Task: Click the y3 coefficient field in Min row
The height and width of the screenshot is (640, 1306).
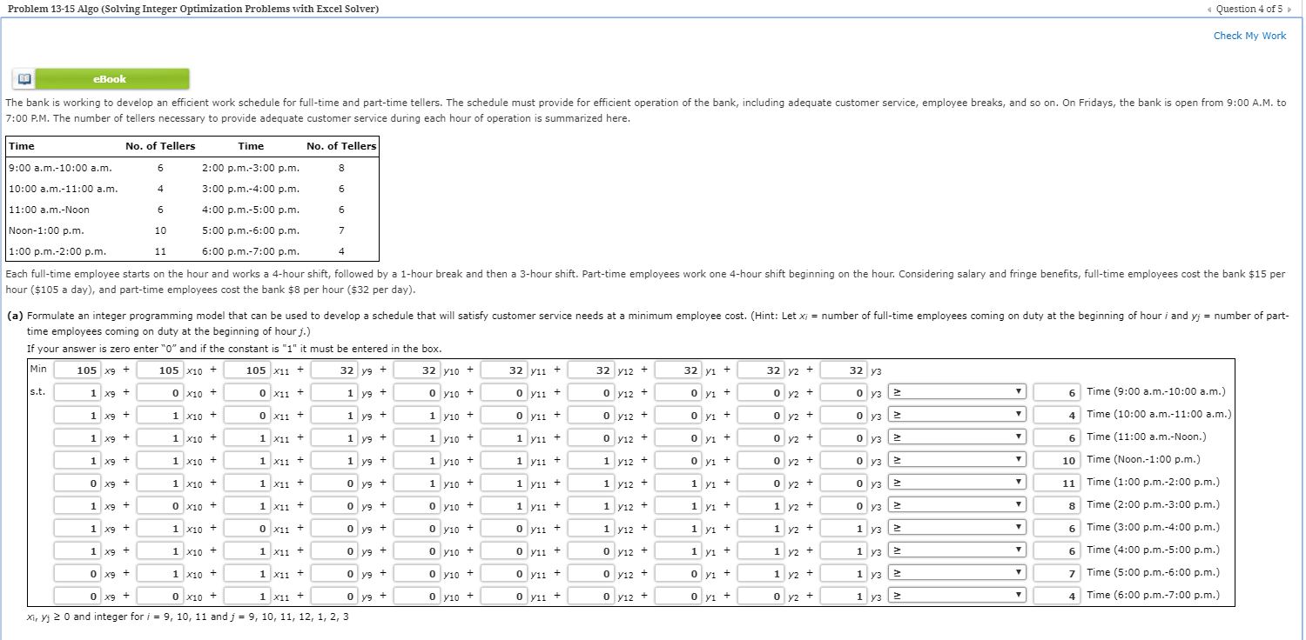Action: [844, 370]
